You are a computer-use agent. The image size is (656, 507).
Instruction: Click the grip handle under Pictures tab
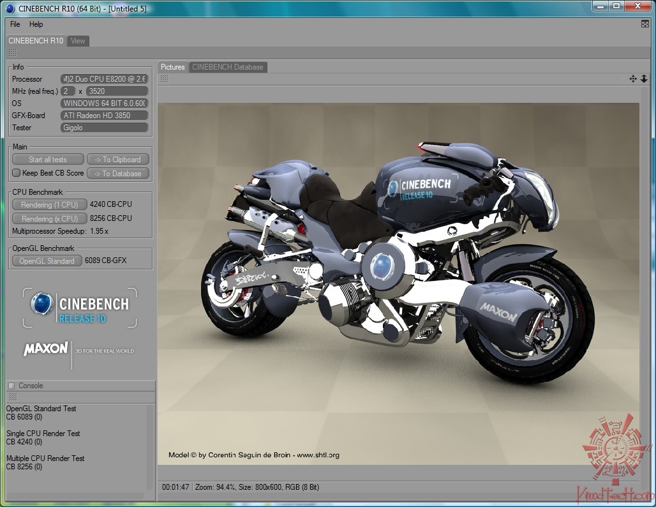tap(165, 79)
